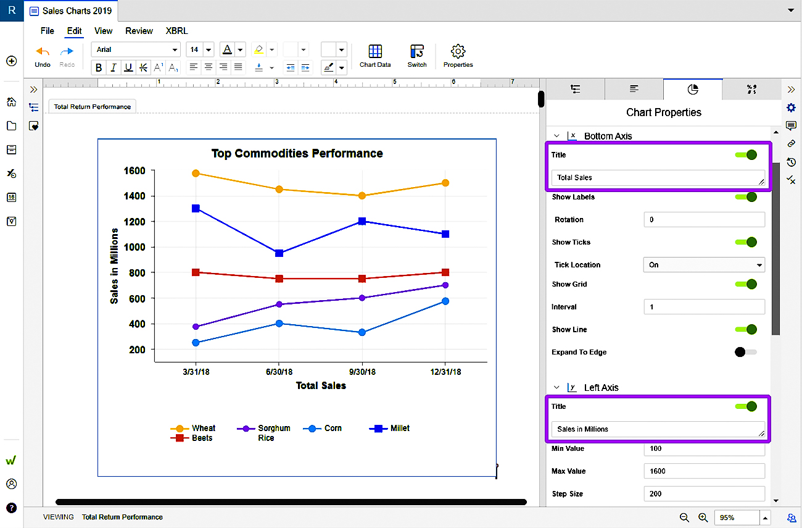Open the Tick Location dropdown
This screenshot has width=802, height=528.
(x=704, y=265)
